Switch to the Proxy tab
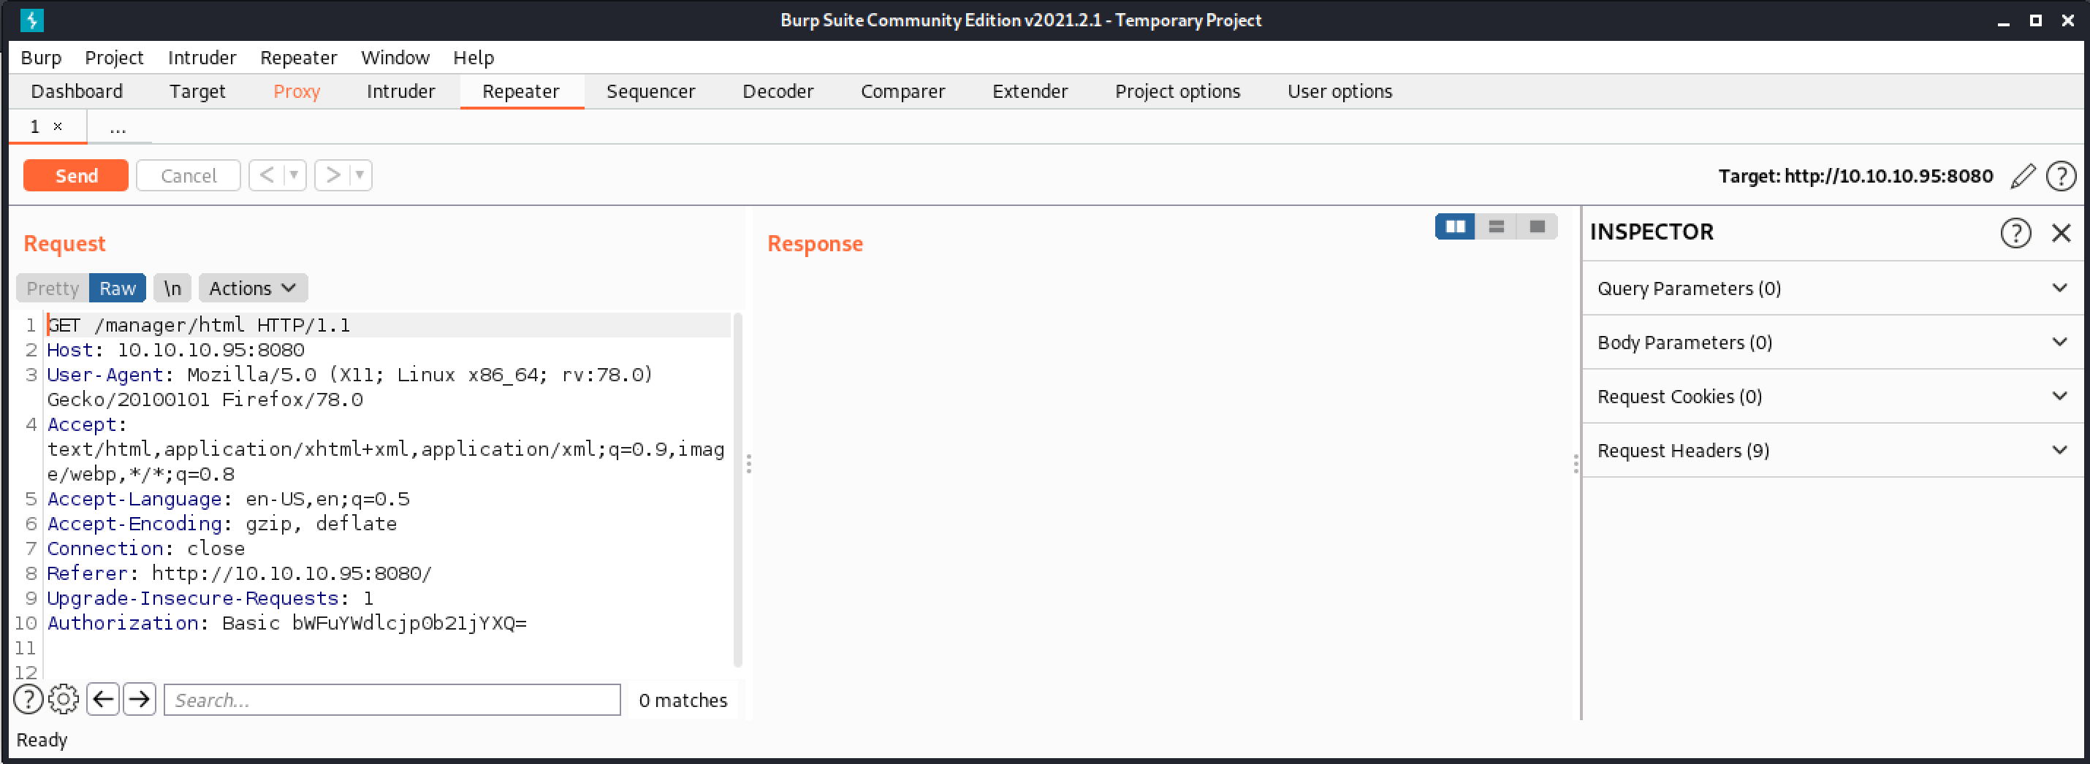Screen dimensions: 2090x764 point(296,91)
